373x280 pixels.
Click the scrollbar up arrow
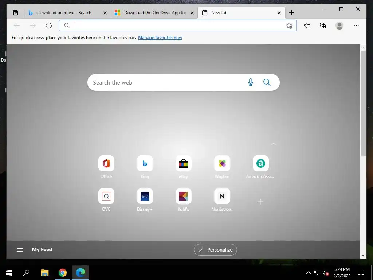363,48
